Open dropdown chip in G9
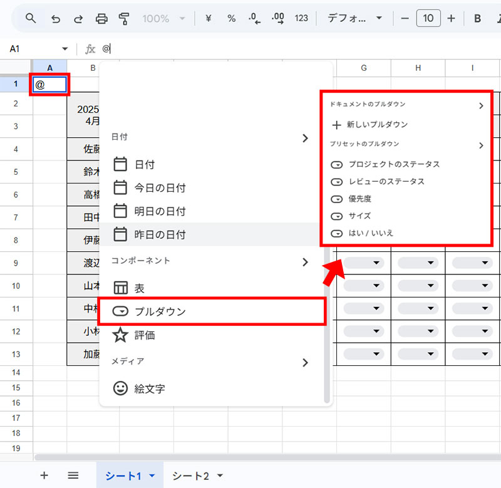 pos(364,262)
